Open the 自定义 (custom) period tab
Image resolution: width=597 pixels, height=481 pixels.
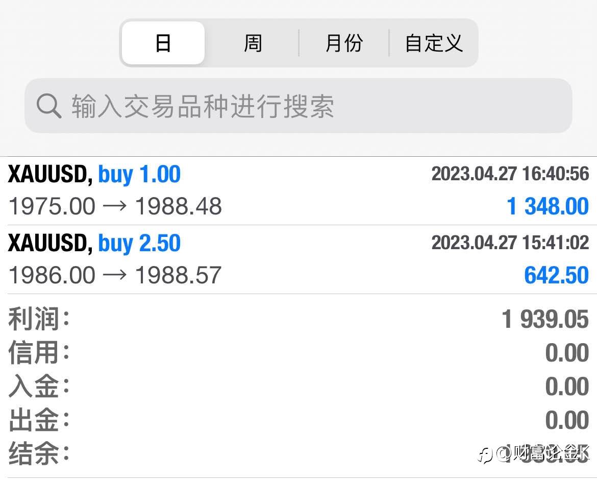point(434,43)
